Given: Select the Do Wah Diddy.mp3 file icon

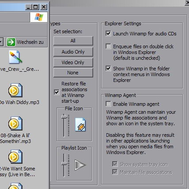Looking at the screenshot, I should pos(15,90).
